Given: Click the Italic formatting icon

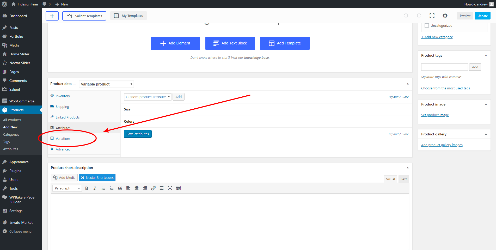Looking at the screenshot, I should click(x=95, y=188).
